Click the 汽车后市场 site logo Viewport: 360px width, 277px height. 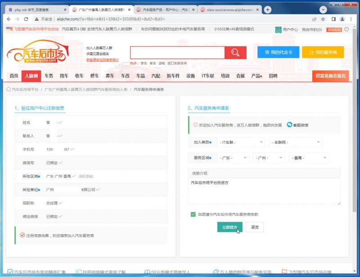click(x=38, y=51)
